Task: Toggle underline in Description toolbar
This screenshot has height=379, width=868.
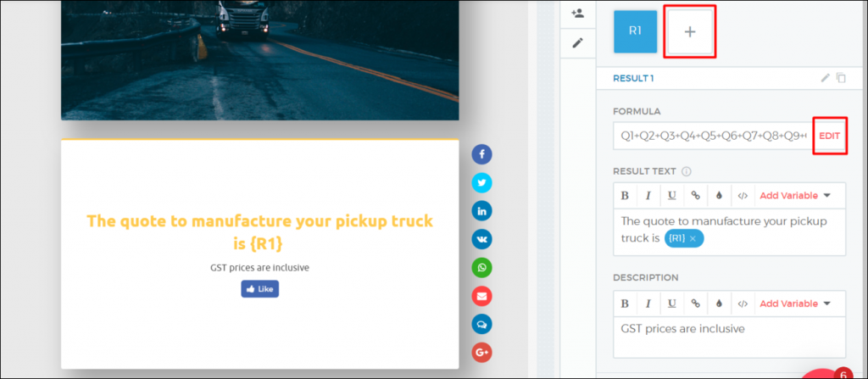Action: [x=672, y=304]
